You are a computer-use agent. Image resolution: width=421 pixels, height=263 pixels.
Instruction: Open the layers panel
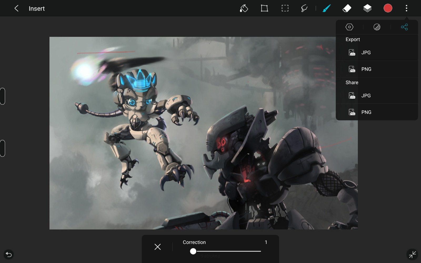367,8
